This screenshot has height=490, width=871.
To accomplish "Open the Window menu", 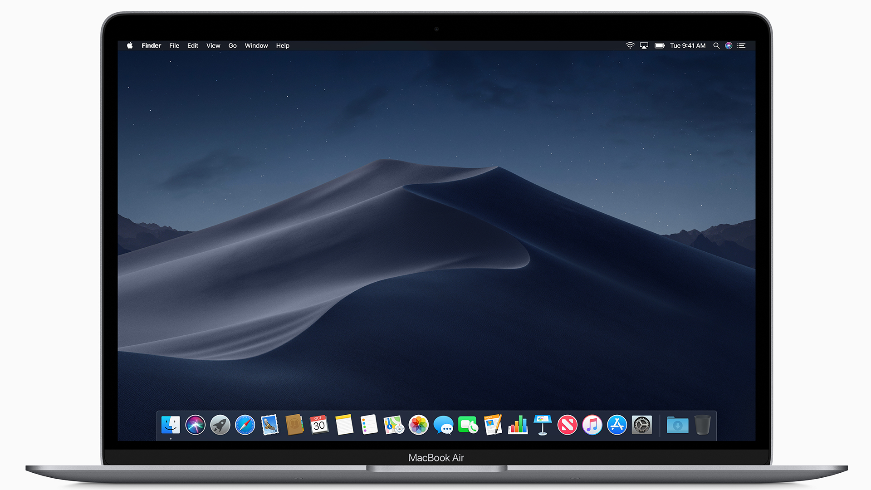I will click(x=256, y=46).
